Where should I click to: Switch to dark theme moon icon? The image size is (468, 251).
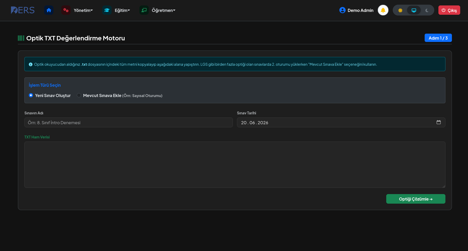click(427, 10)
